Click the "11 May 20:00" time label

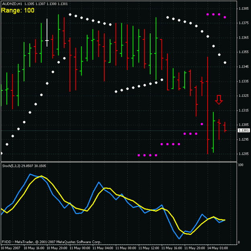click(x=195, y=248)
